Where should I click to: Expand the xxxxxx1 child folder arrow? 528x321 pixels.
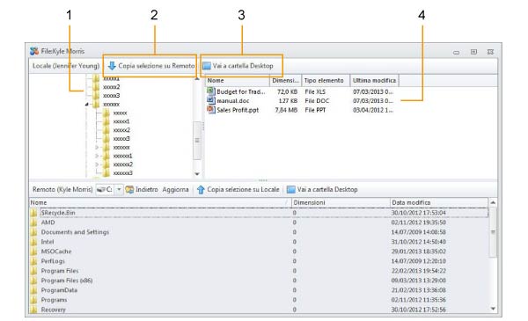point(97,157)
